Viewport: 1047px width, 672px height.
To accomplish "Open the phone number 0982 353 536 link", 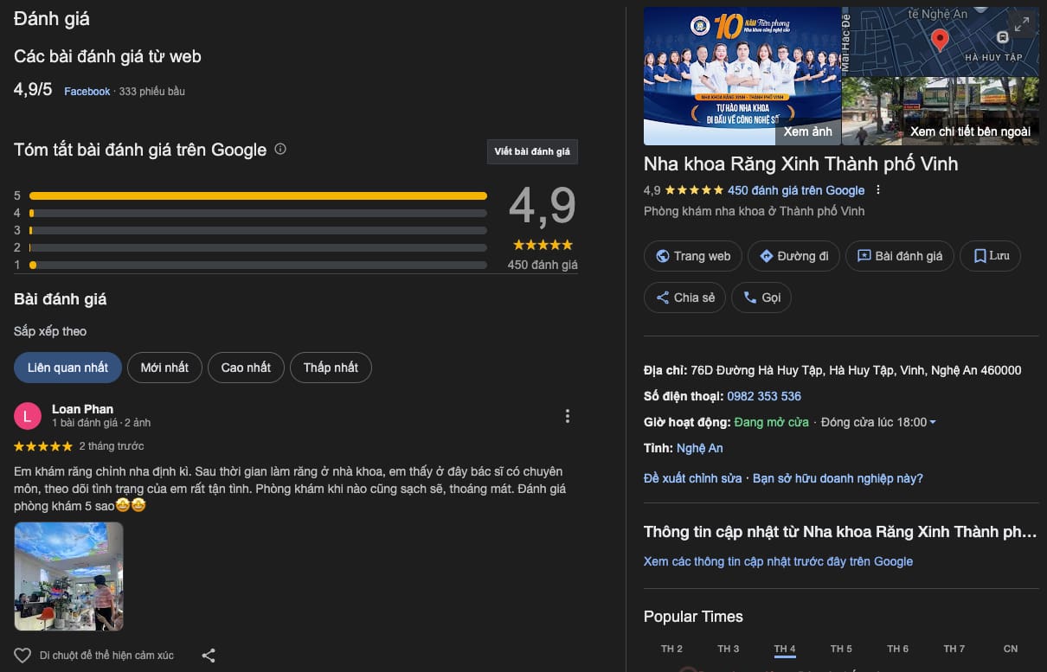I will (x=764, y=396).
